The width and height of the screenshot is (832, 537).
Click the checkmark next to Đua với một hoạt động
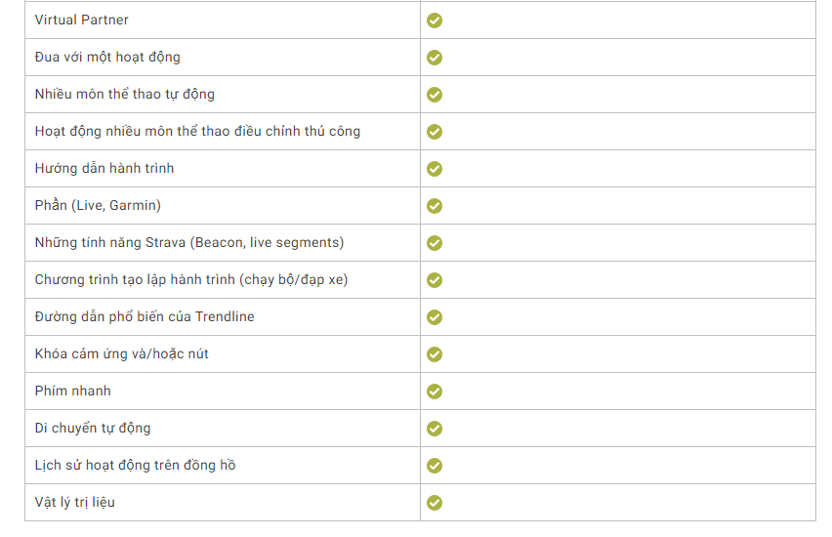(434, 58)
